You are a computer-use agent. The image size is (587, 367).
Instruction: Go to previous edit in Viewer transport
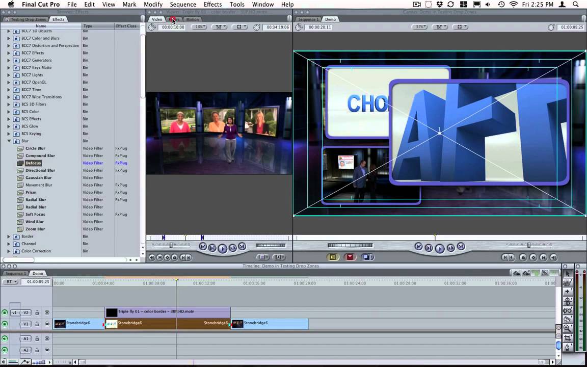tap(202, 246)
